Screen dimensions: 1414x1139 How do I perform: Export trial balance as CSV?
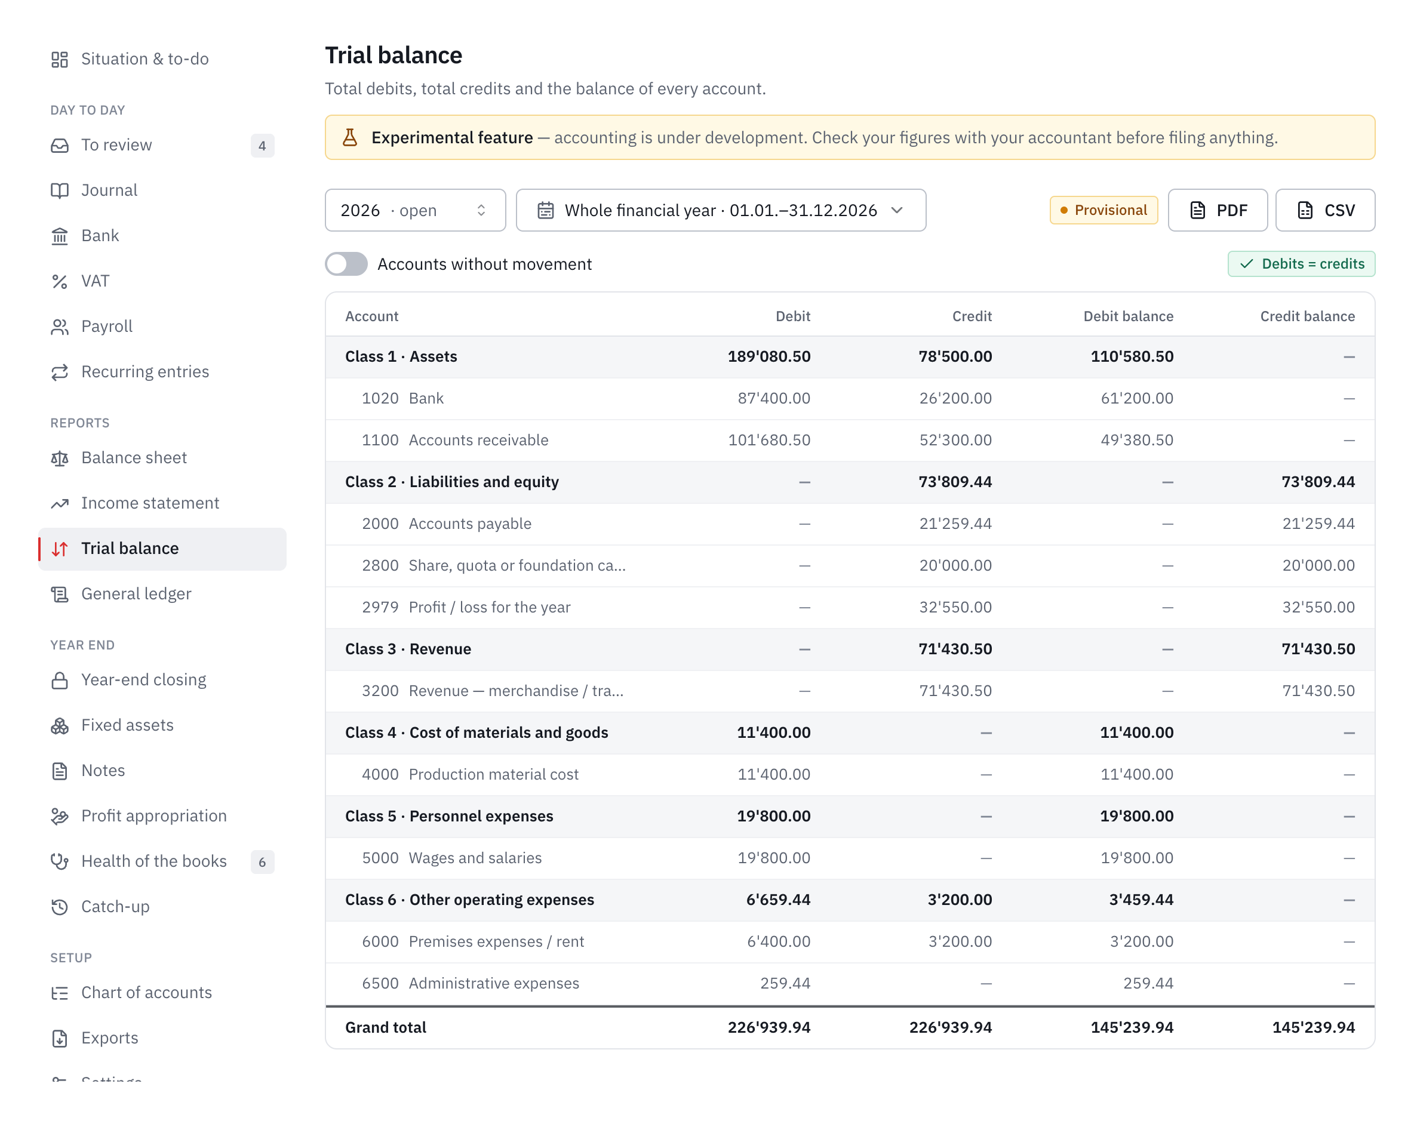pos(1326,210)
